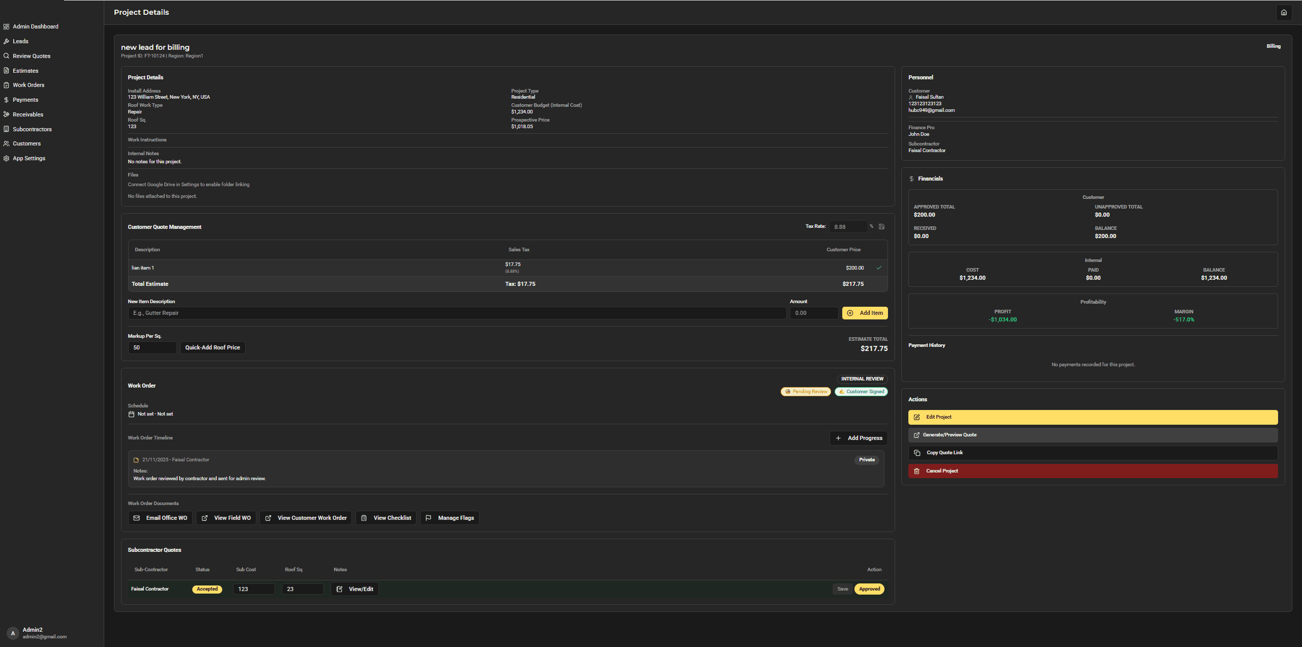Screen dimensions: 1302x647
Task: Open View Checklist
Action: point(386,518)
